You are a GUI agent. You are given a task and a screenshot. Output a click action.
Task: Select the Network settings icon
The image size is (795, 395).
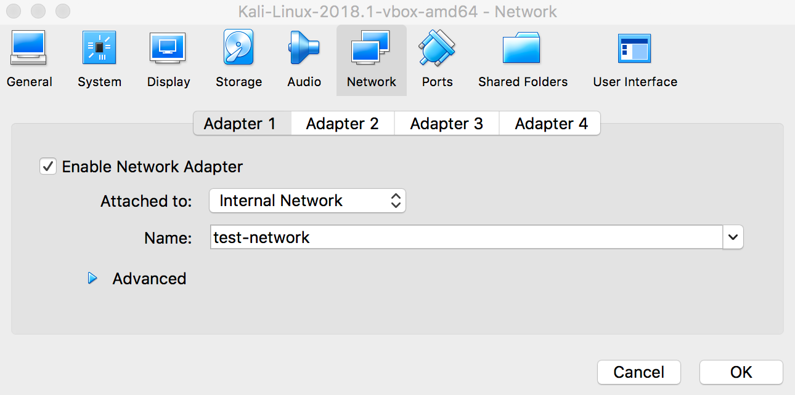[371, 49]
